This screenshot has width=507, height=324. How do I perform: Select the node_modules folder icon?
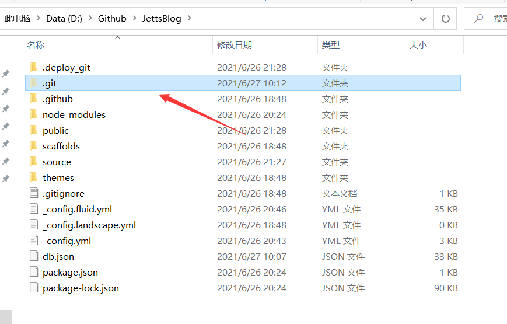(33, 114)
